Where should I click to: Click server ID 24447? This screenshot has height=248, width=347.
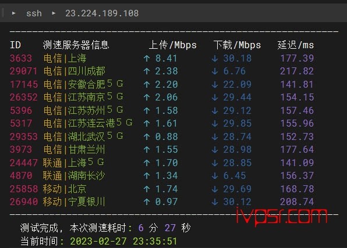(23, 163)
